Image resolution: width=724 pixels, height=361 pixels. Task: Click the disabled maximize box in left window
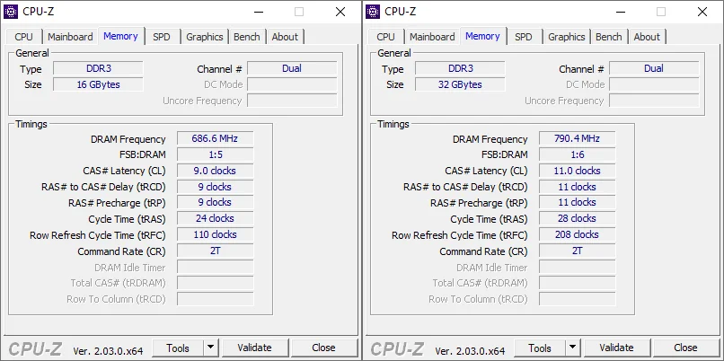299,12
